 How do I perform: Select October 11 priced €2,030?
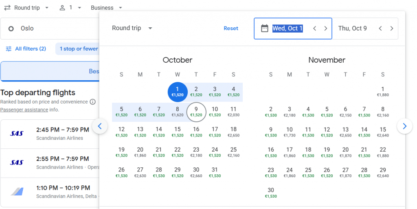(233, 112)
